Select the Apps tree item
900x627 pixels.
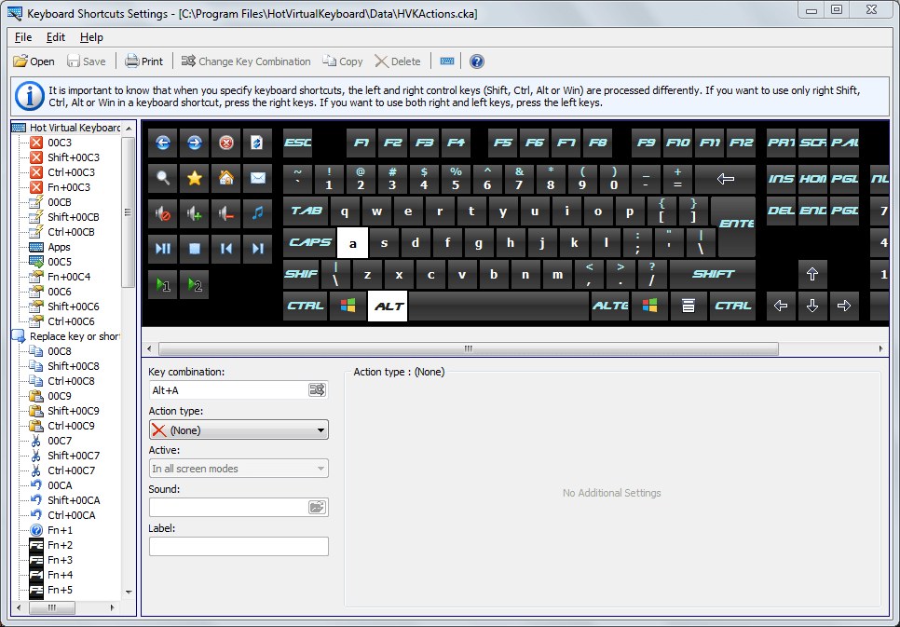[59, 247]
